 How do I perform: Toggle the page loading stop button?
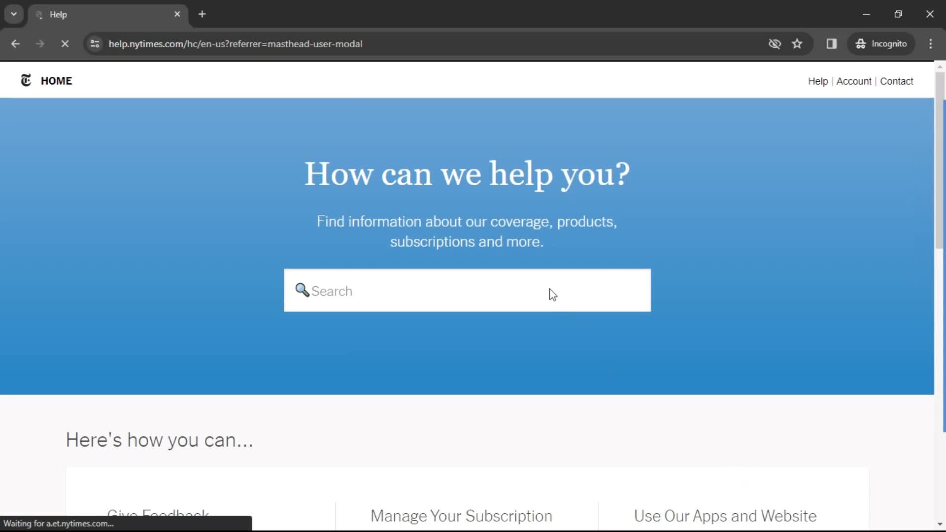point(65,43)
